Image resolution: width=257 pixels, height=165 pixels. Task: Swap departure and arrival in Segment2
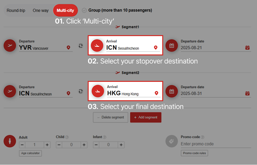81,92
